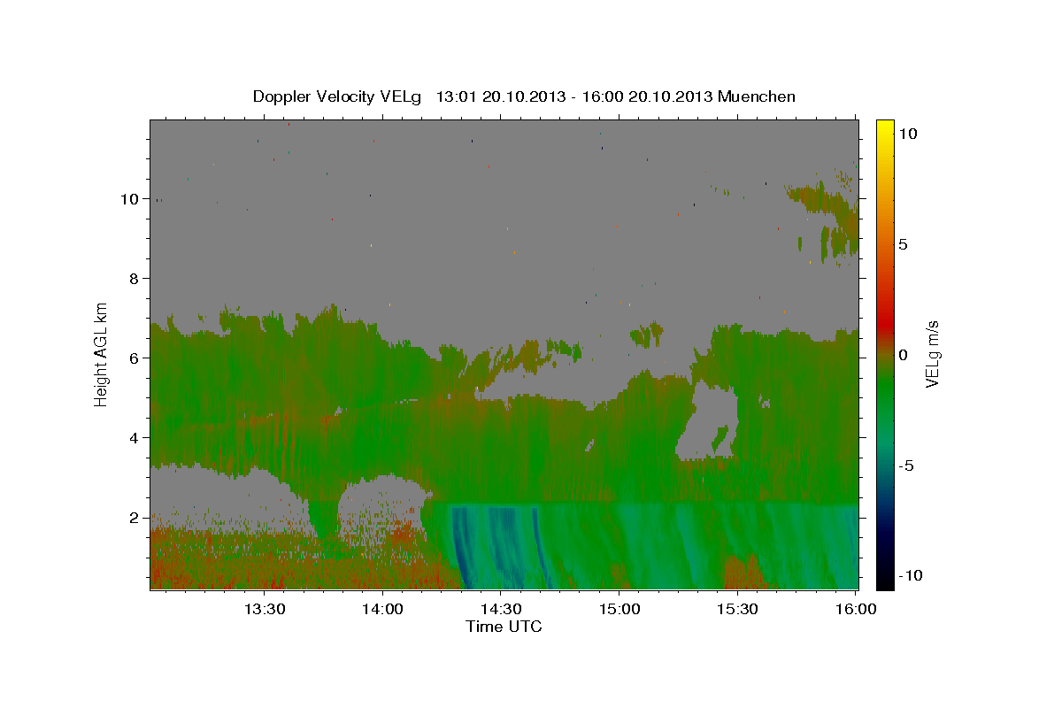Select the 13:30 time tick label
Image resolution: width=1062 pixels, height=708 pixels.
(x=264, y=609)
